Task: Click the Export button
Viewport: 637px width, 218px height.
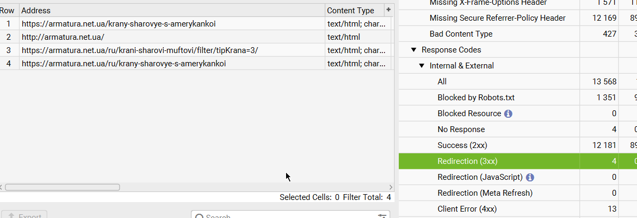Action: (x=24, y=215)
